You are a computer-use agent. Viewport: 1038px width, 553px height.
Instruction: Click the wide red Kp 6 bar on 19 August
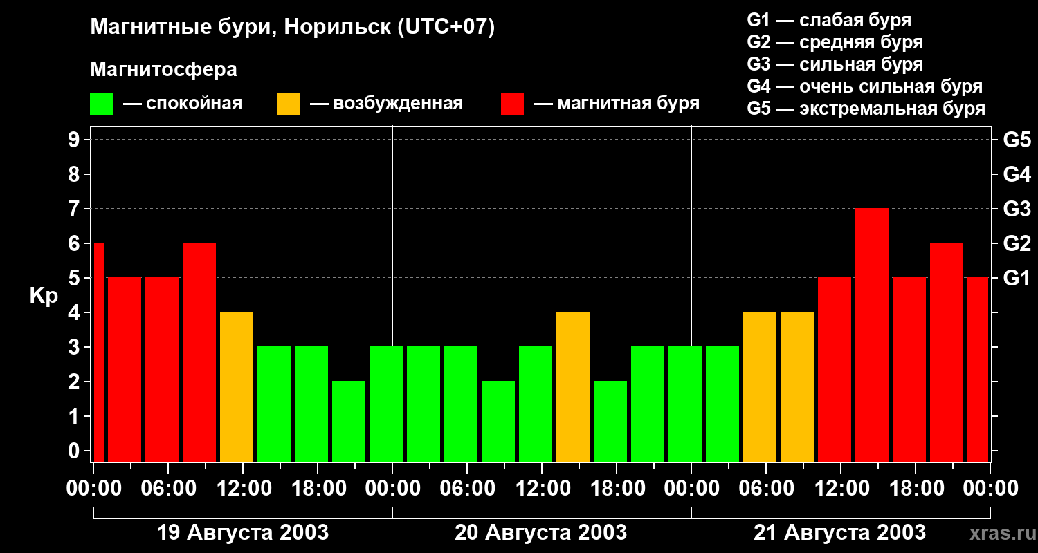[199, 352]
